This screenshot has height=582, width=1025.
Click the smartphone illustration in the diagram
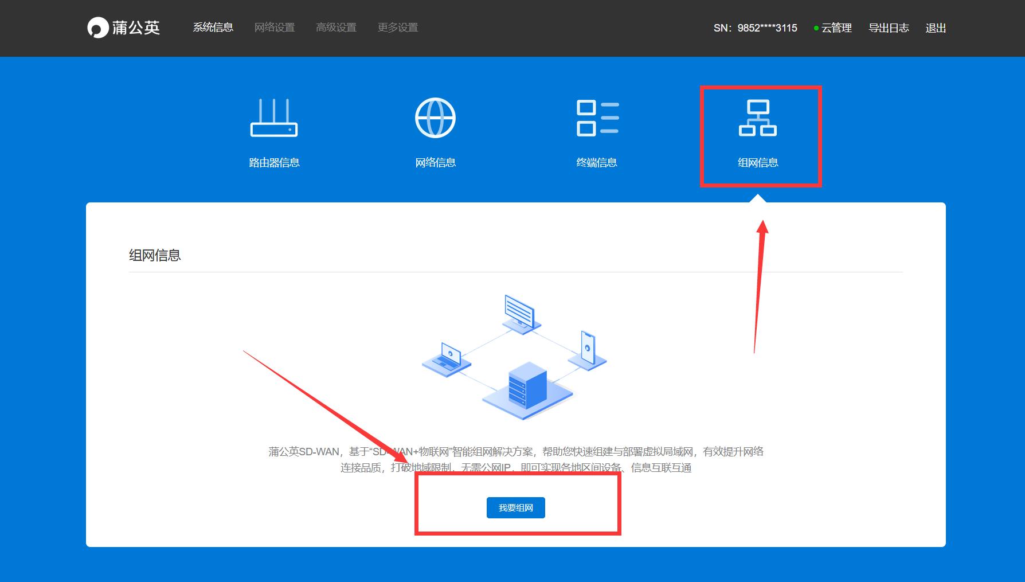[x=588, y=349]
